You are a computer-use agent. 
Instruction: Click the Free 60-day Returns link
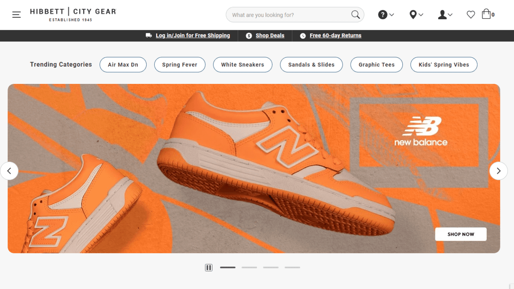click(x=335, y=35)
